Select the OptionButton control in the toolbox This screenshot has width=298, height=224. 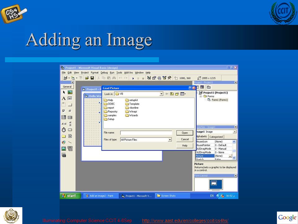70,111
